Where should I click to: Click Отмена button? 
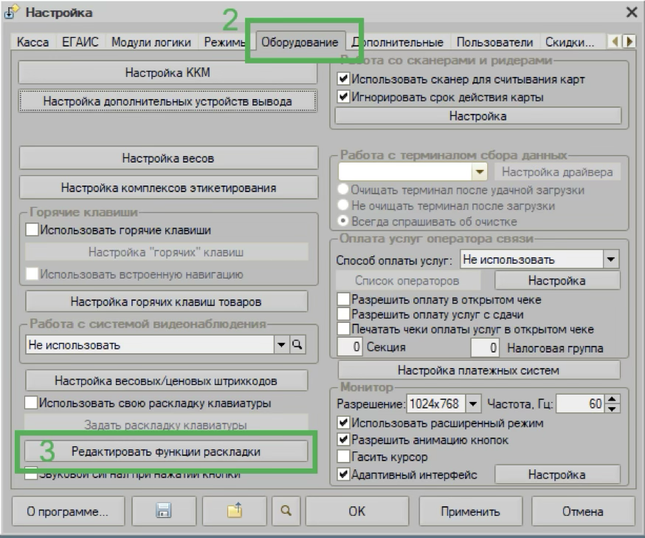583,511
